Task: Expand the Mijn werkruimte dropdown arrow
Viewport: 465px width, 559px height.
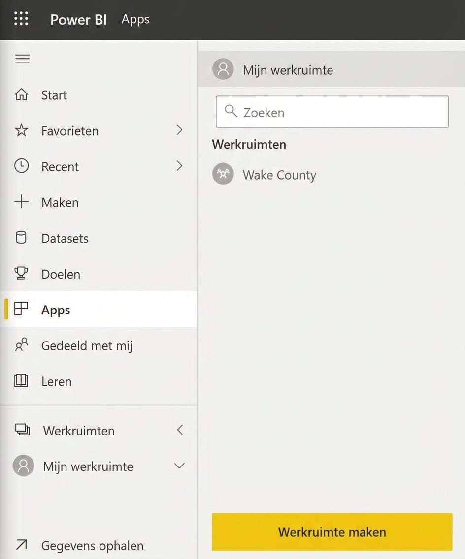Action: 179,466
